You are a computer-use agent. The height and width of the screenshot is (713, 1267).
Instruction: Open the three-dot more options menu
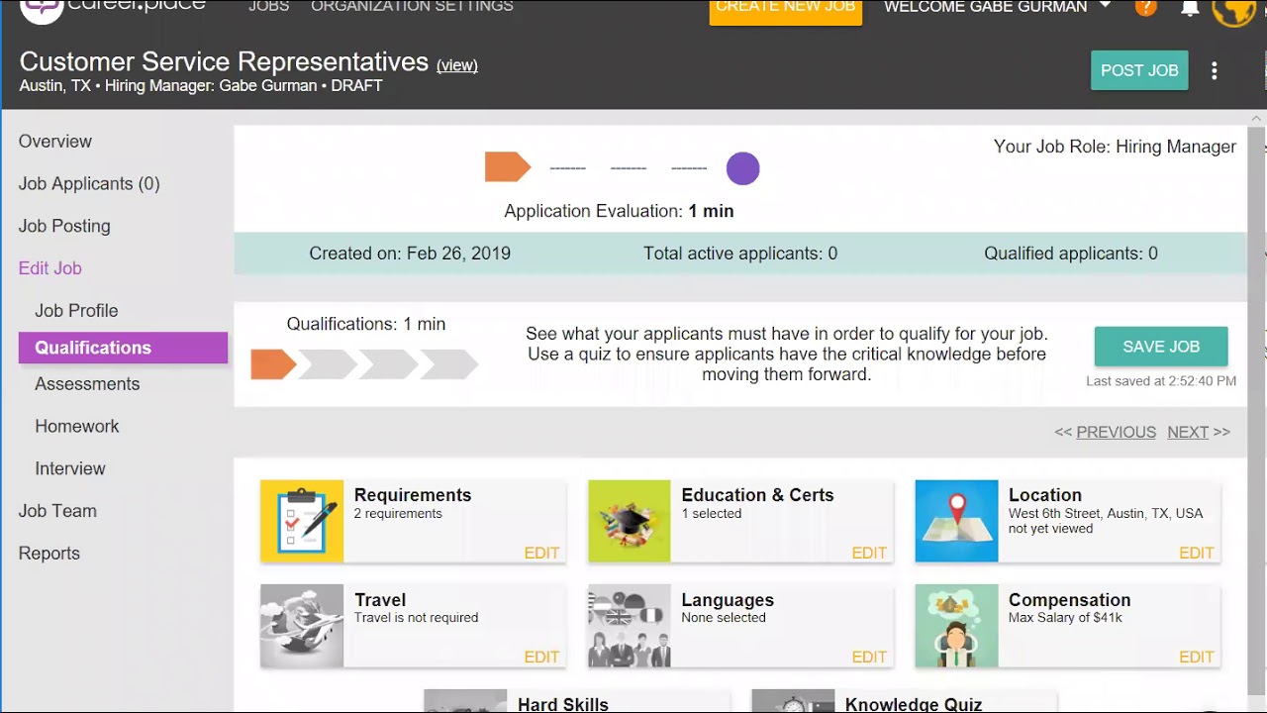pos(1215,70)
